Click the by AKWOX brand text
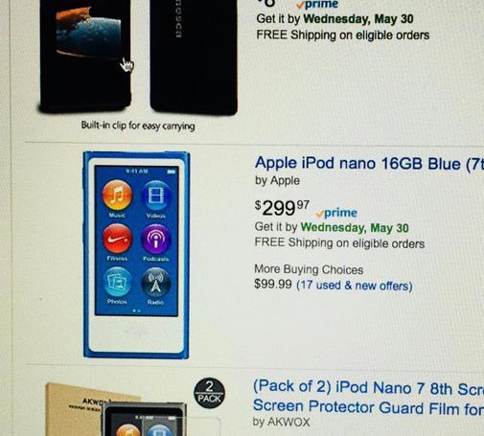 click(281, 422)
